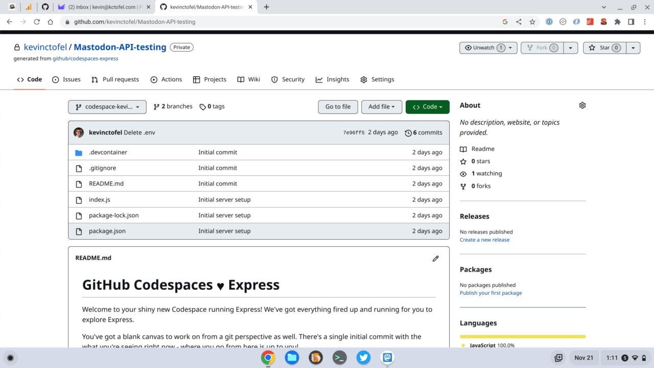Viewport: 654px width, 368px height.
Task: Open browser three-dot menu
Action: pyautogui.click(x=644, y=21)
